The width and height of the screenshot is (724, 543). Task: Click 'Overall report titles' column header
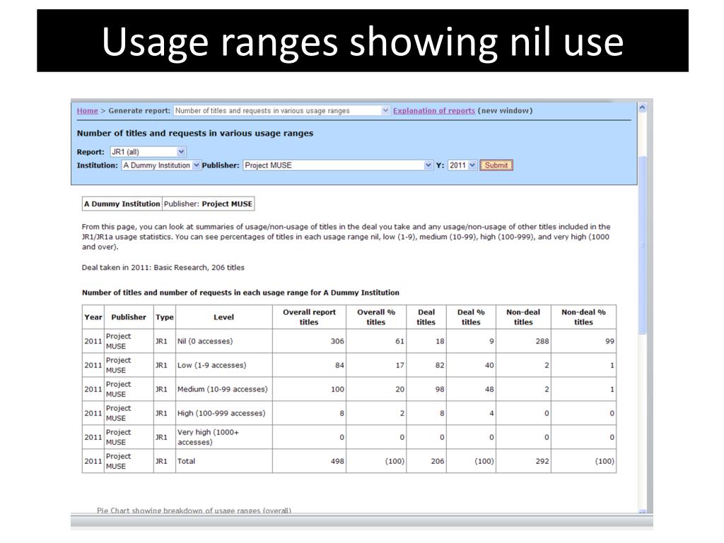[x=310, y=317]
